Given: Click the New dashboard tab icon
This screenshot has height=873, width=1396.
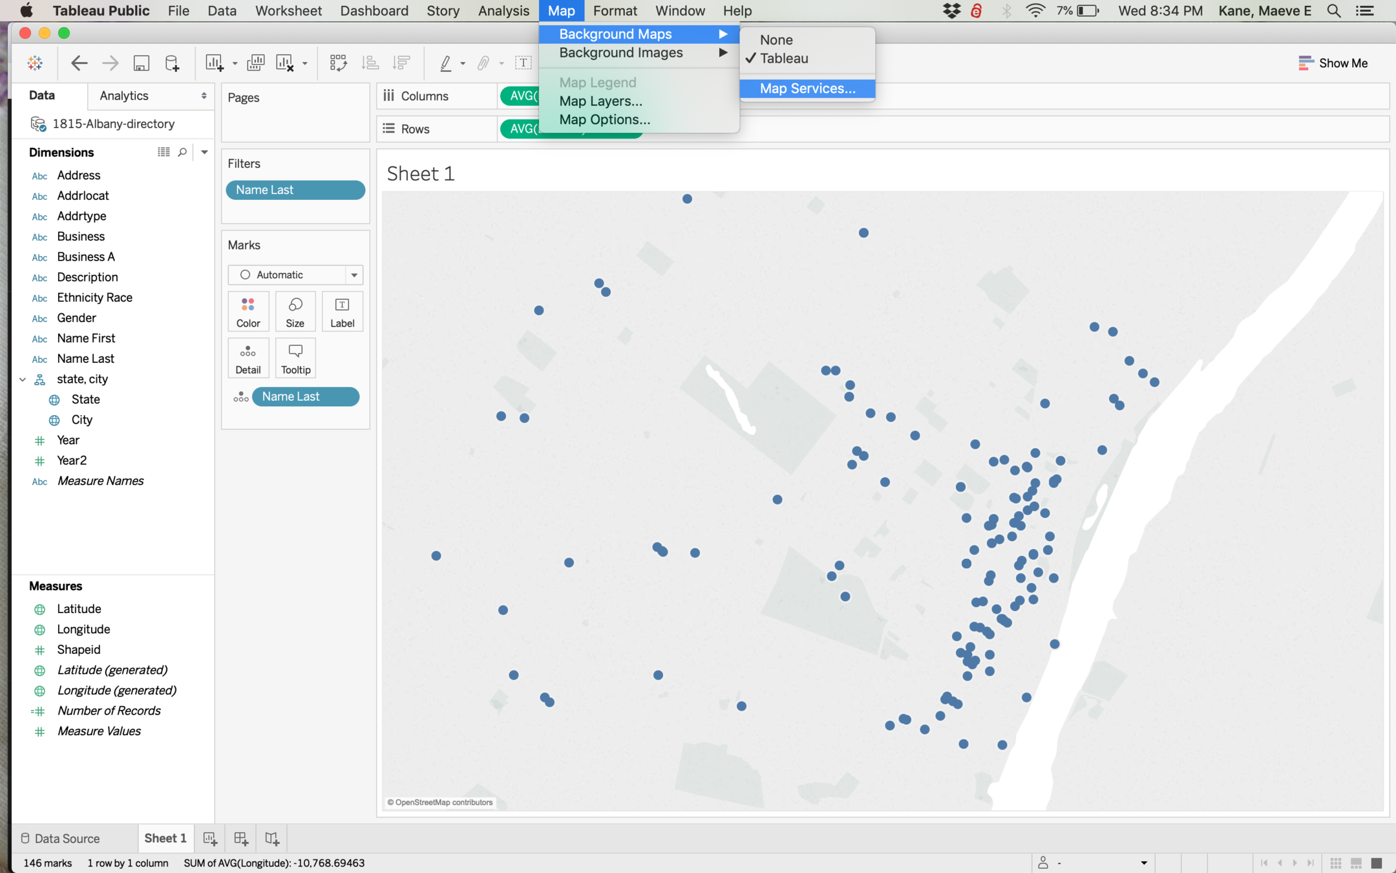Looking at the screenshot, I should 240,839.
